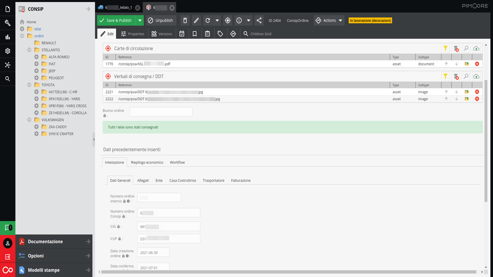Open info options dropdown arrow
This screenshot has height=277, width=493.
coord(248,20)
